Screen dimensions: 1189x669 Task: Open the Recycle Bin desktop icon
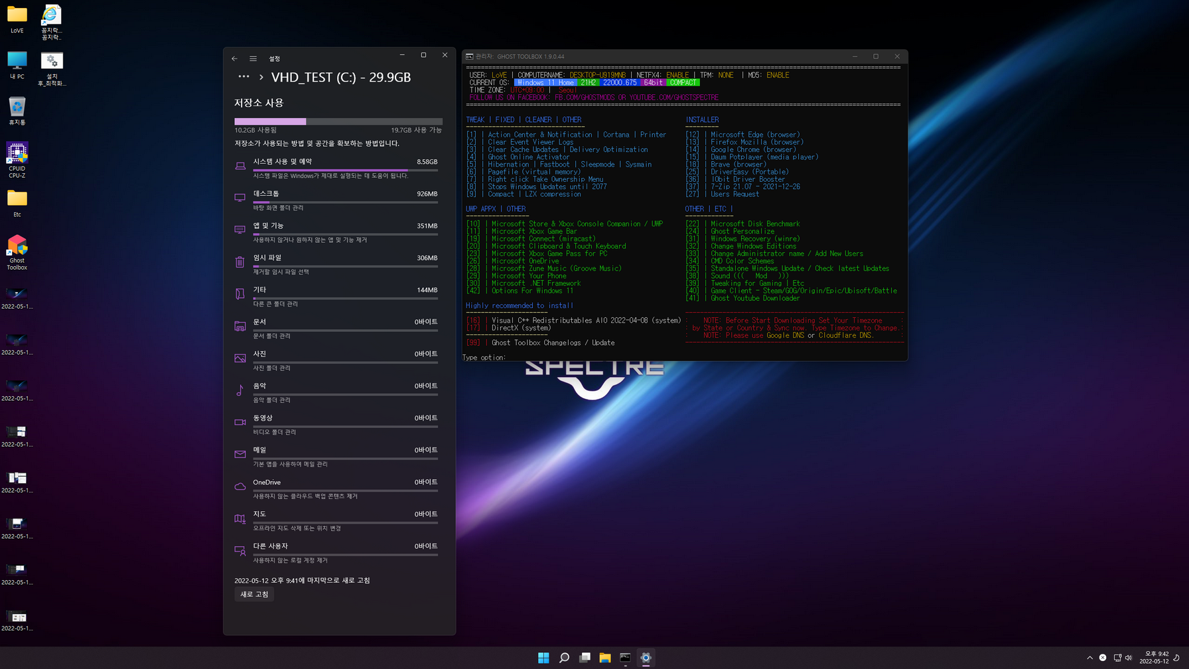coord(17,111)
